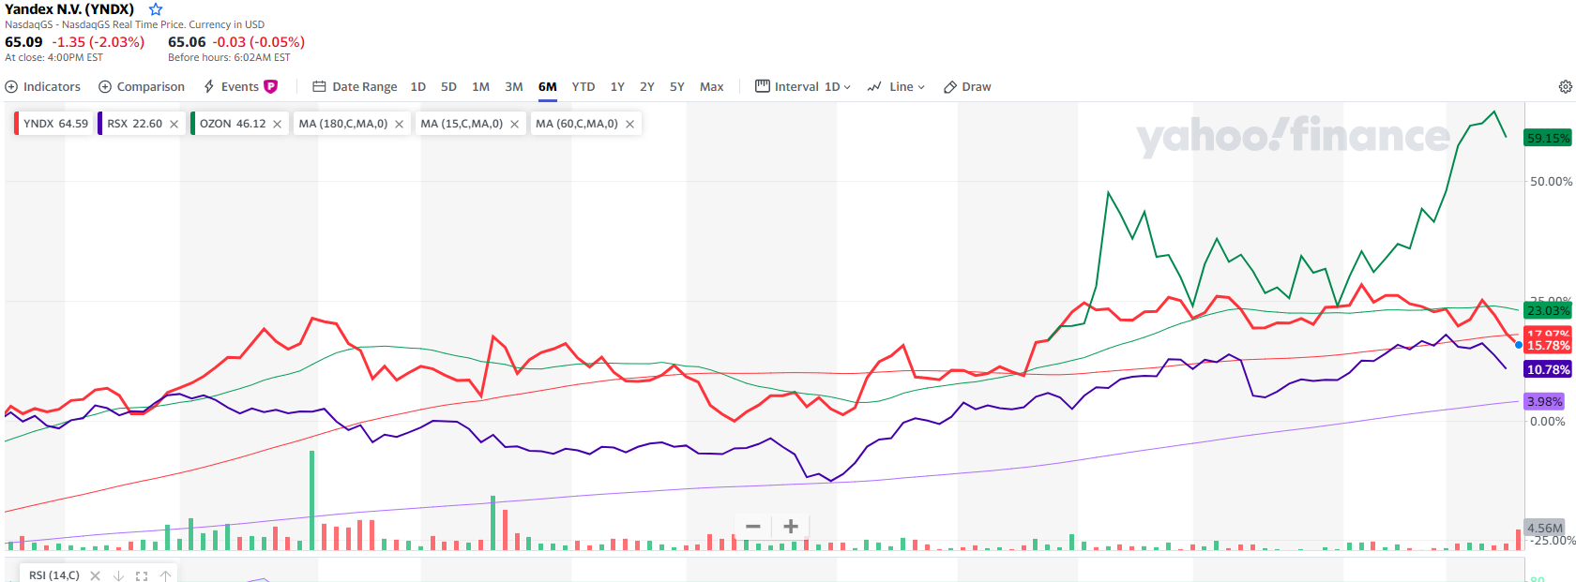Viewport: 1576px width, 582px height.
Task: Click the lightning bolt Events icon
Action: (x=209, y=86)
